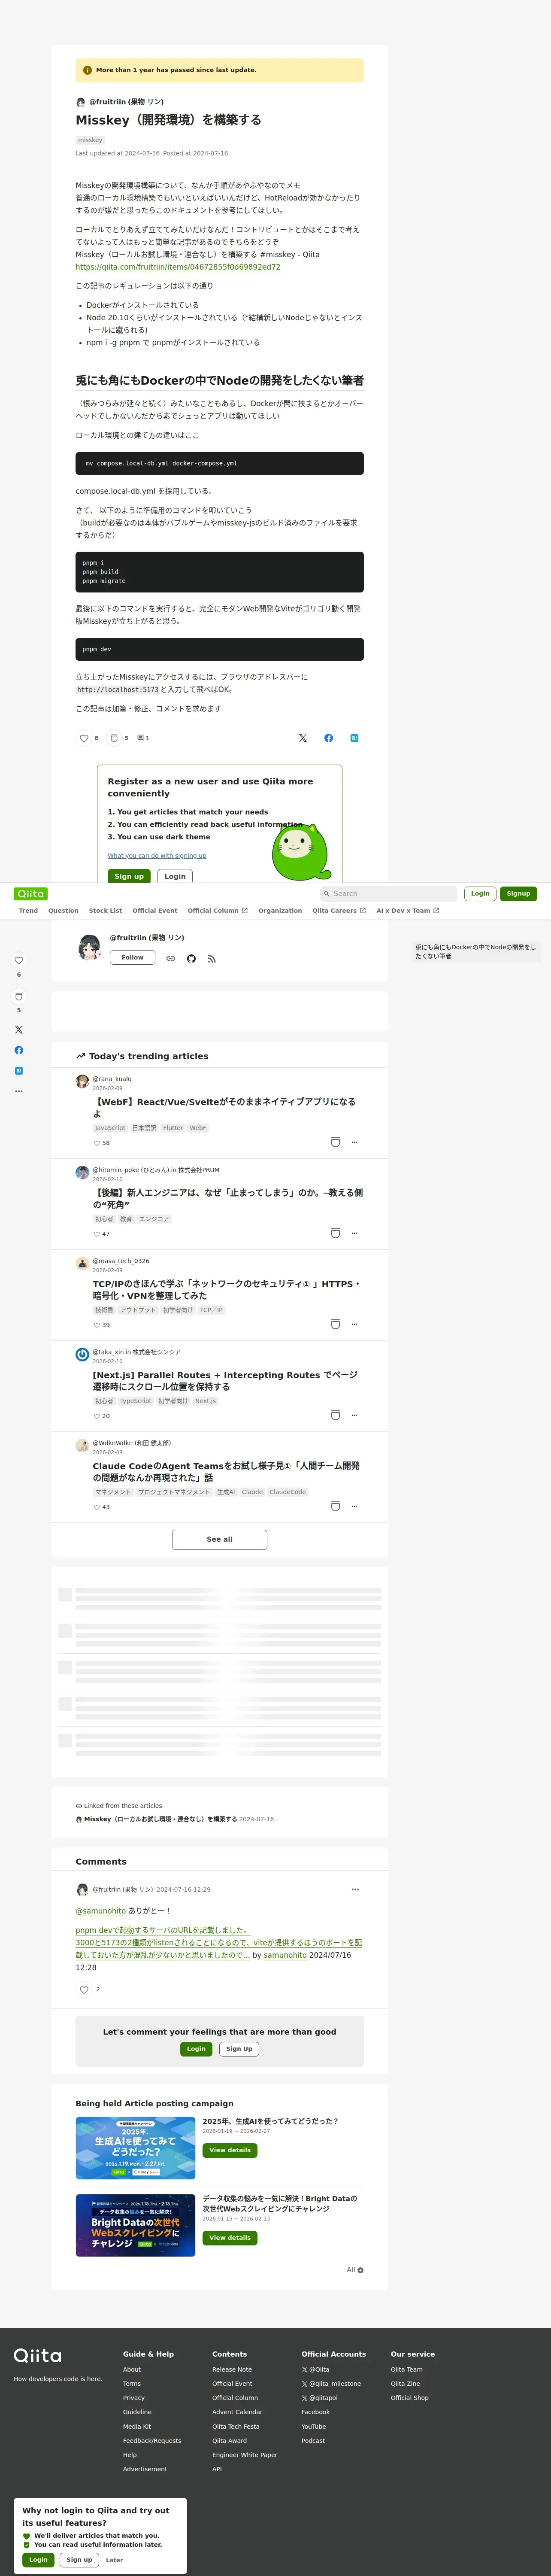
Task: Stock the Claude Code Agent Teams trending article
Action: coord(335,1506)
